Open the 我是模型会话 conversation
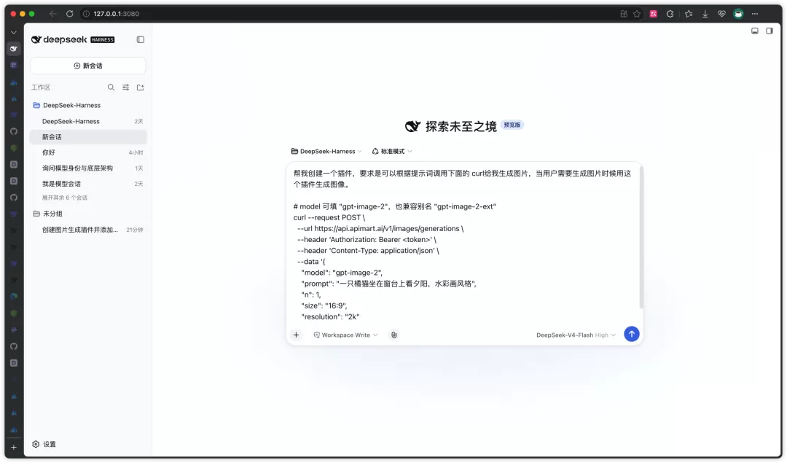Viewport: 787px width, 463px height. [x=88, y=184]
